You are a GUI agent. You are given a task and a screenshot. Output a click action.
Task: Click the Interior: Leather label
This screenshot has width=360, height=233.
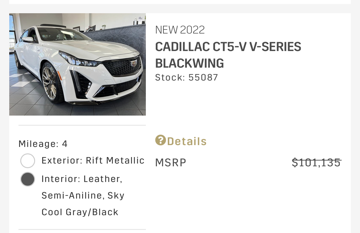[82, 179]
